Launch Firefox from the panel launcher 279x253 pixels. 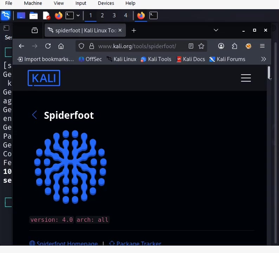click(x=59, y=16)
